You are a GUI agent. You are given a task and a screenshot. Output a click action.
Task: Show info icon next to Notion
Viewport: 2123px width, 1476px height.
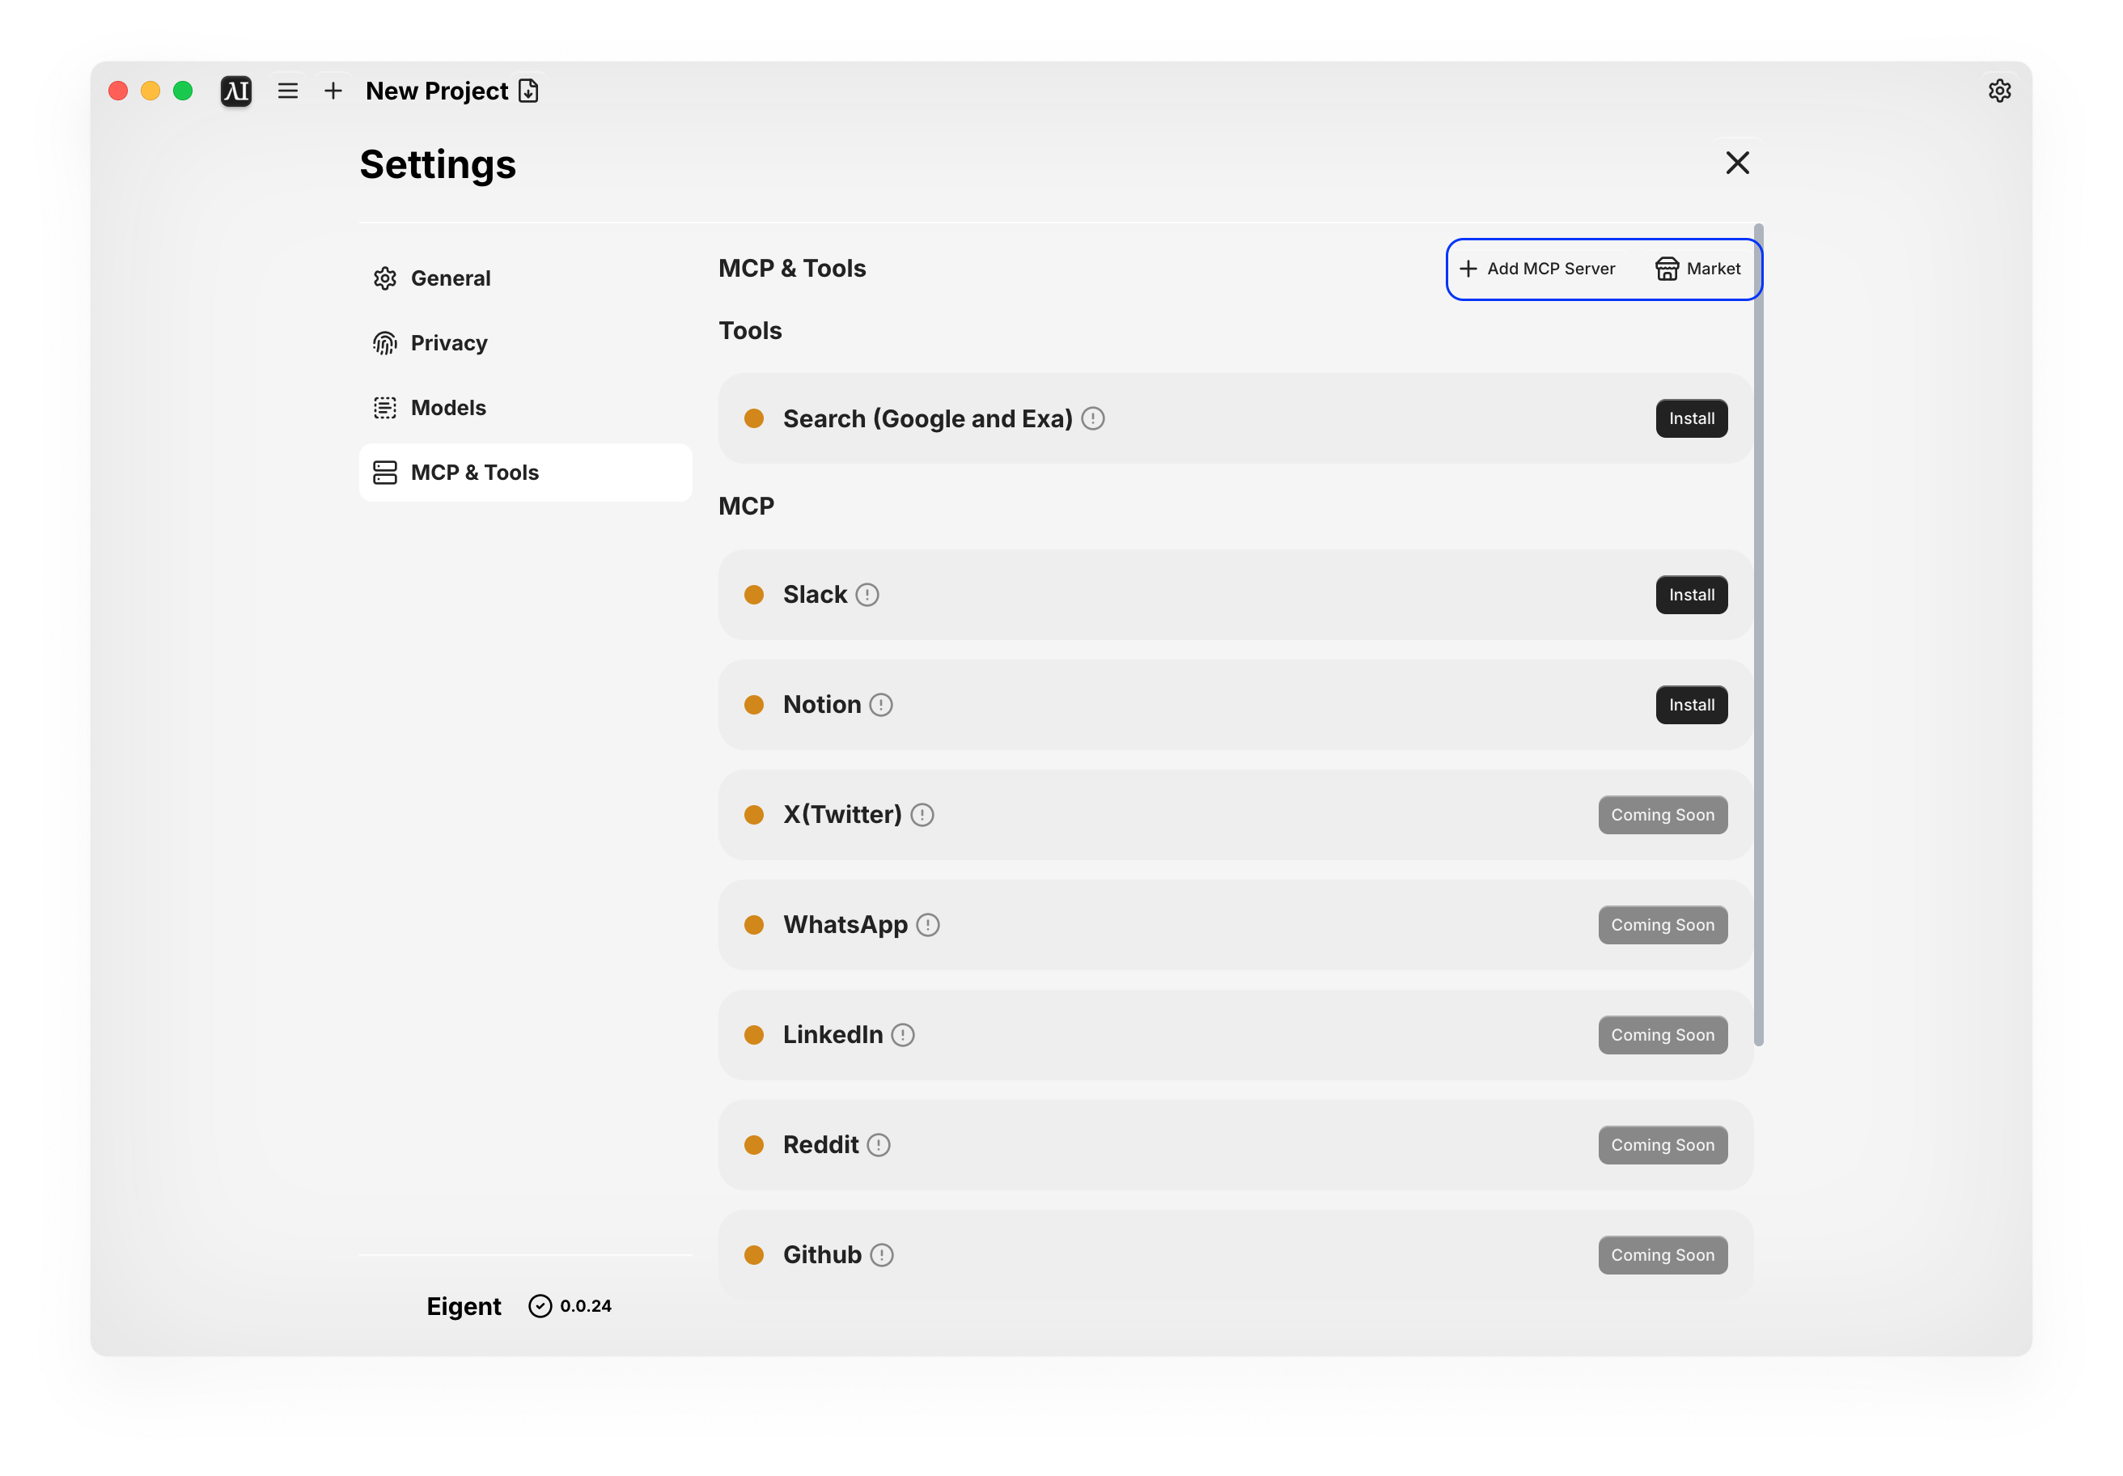pos(881,705)
